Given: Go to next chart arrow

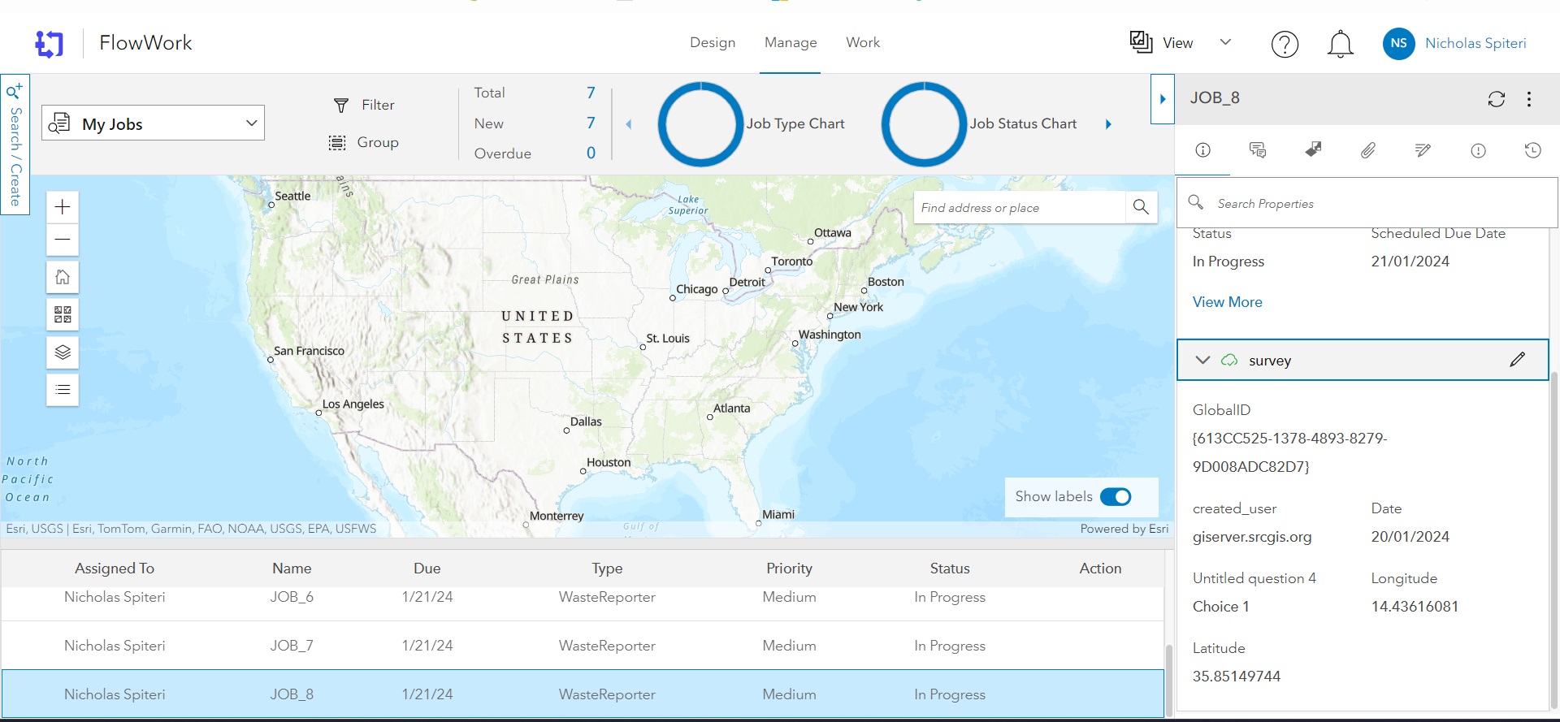Looking at the screenshot, I should click(1108, 124).
